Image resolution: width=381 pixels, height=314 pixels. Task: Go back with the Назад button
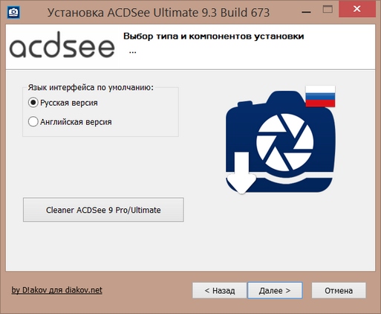click(x=220, y=290)
